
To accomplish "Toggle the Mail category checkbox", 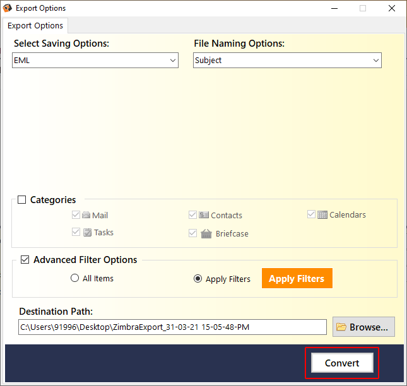I will [76, 215].
